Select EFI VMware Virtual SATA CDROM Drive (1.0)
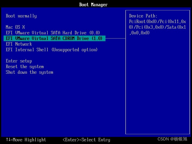This screenshot has width=192, height=144. pyautogui.click(x=55, y=38)
